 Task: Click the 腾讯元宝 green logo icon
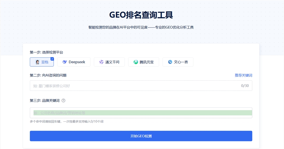tap(136, 62)
